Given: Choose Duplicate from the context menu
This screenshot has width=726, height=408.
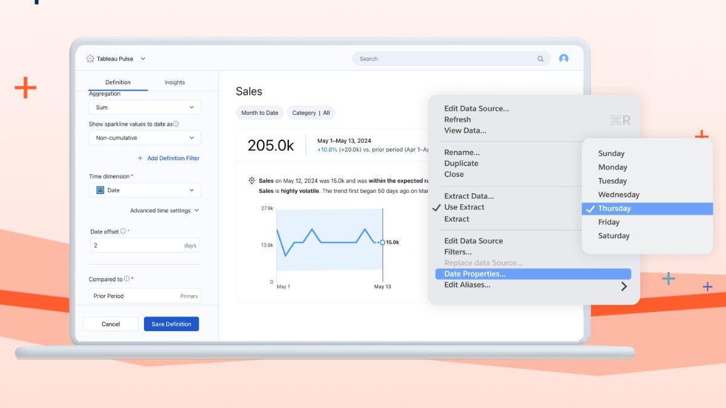Looking at the screenshot, I should point(461,163).
